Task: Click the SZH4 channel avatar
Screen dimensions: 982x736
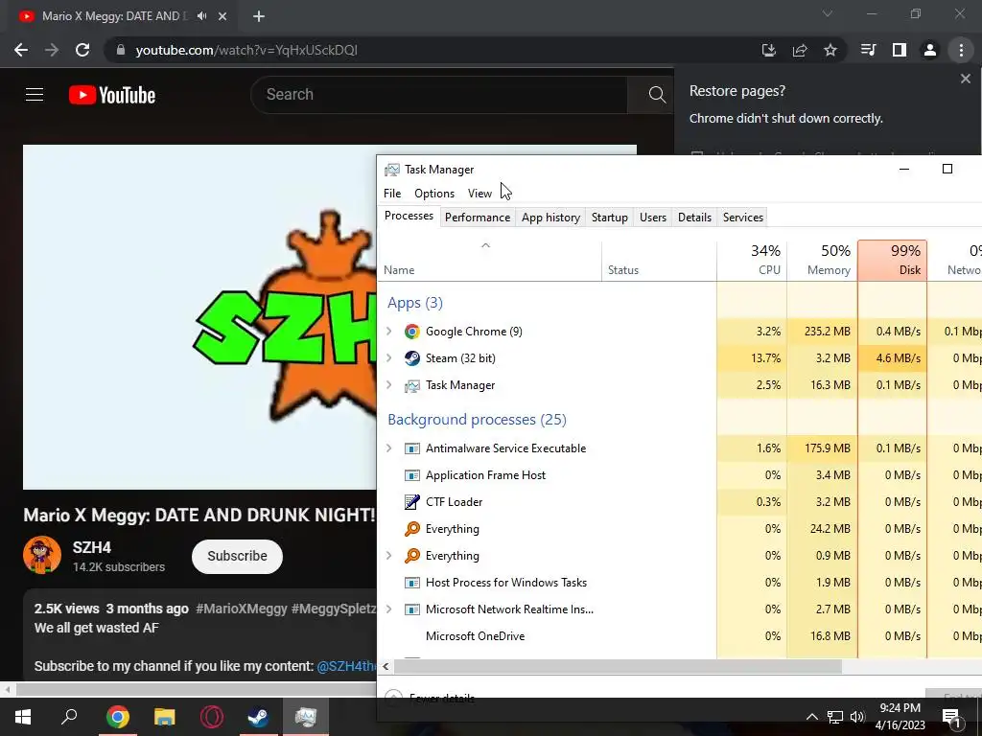Action: (42, 555)
